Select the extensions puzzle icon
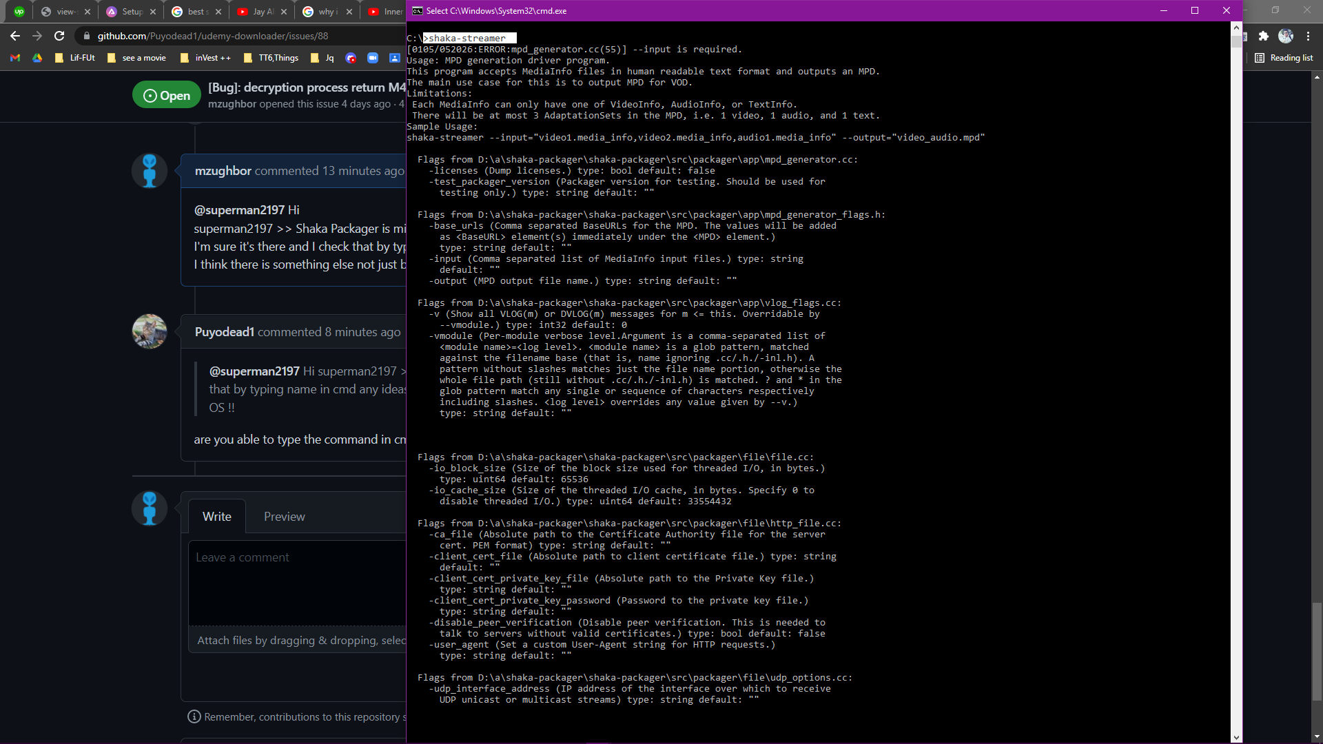 coord(1264,36)
